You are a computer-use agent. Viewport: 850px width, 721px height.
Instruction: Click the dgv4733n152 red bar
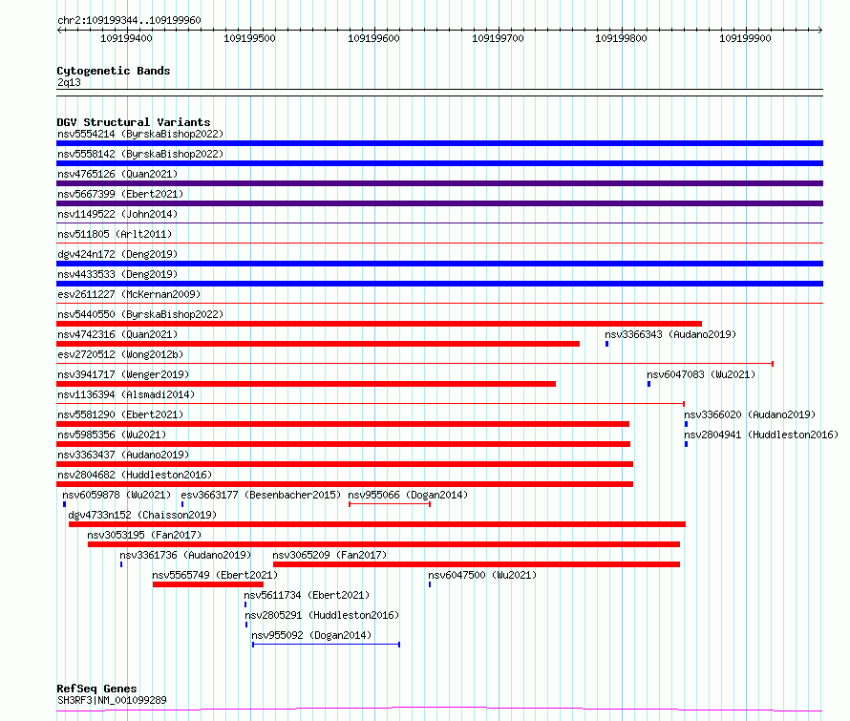coord(377,524)
